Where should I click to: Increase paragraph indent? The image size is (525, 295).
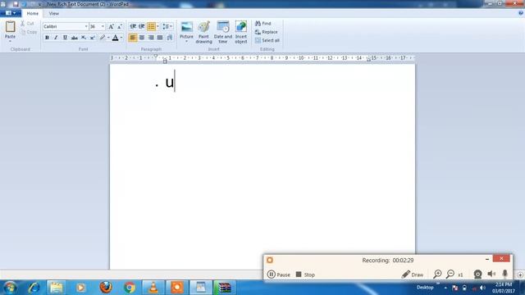point(142,26)
